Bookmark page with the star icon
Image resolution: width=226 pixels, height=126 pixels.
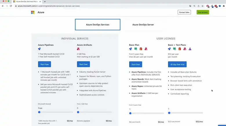click(203, 6)
